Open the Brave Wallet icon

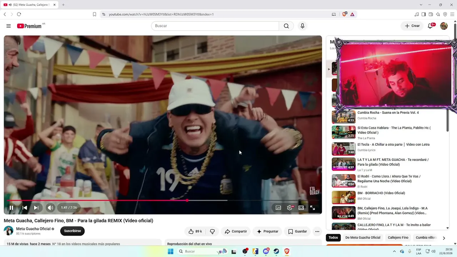pos(431,14)
